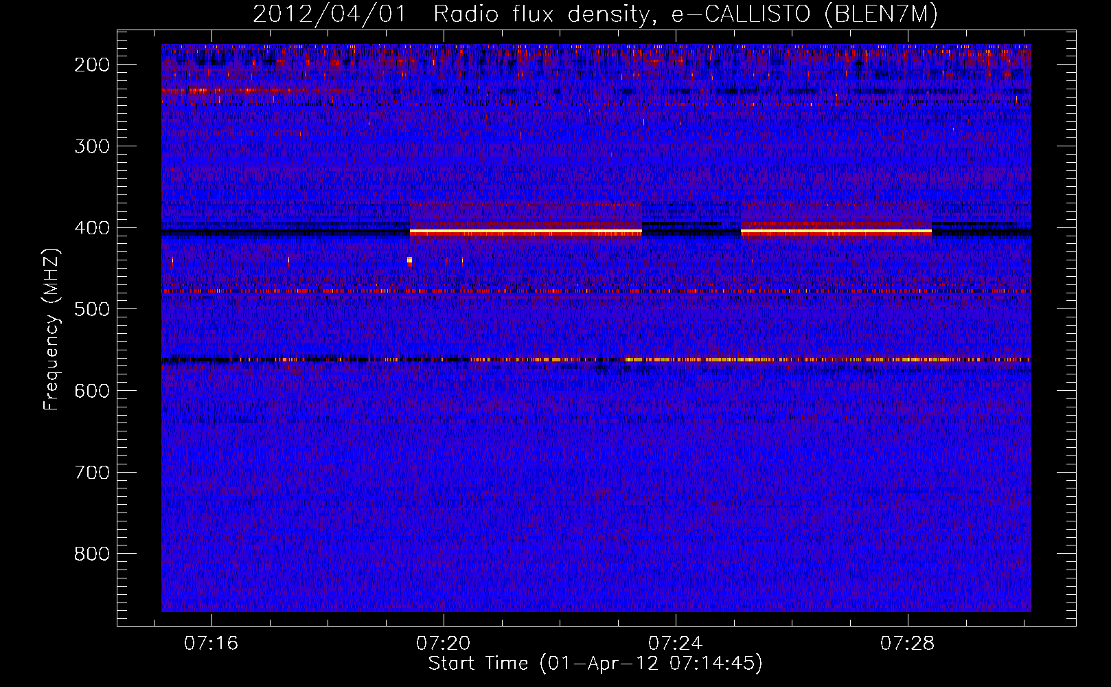
Task: Click the 'Frequency (MHZ)' axis label
Action: pos(52,329)
